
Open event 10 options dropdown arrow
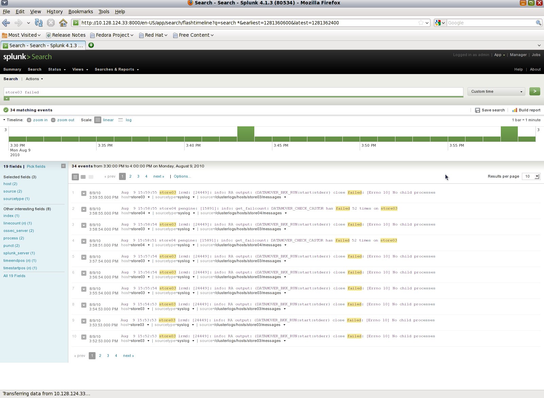(84, 337)
